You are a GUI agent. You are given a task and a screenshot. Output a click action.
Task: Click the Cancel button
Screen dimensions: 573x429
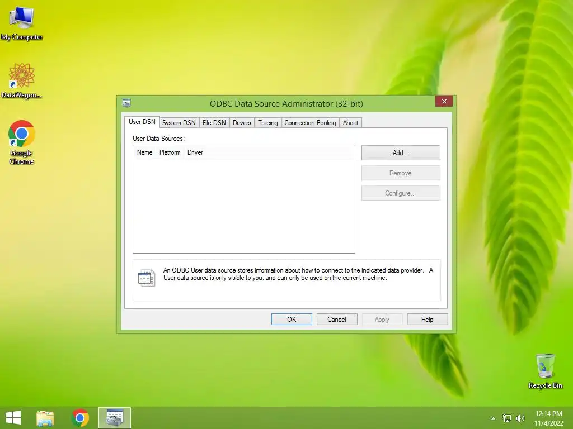tap(336, 319)
